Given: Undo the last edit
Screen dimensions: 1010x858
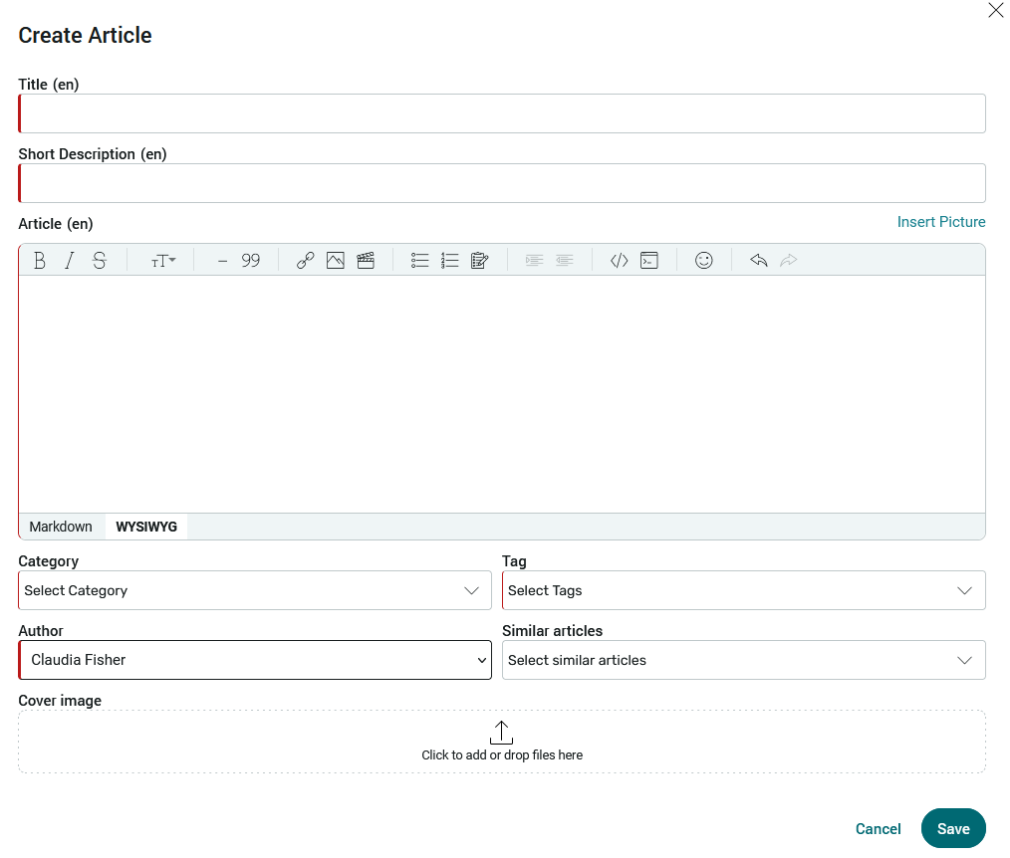Looking at the screenshot, I should 759,260.
